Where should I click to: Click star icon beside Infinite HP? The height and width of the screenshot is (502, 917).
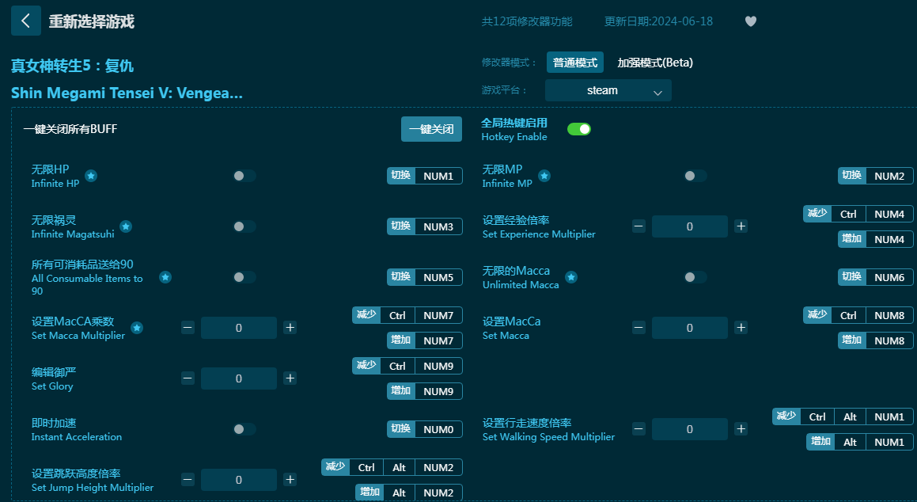(91, 176)
